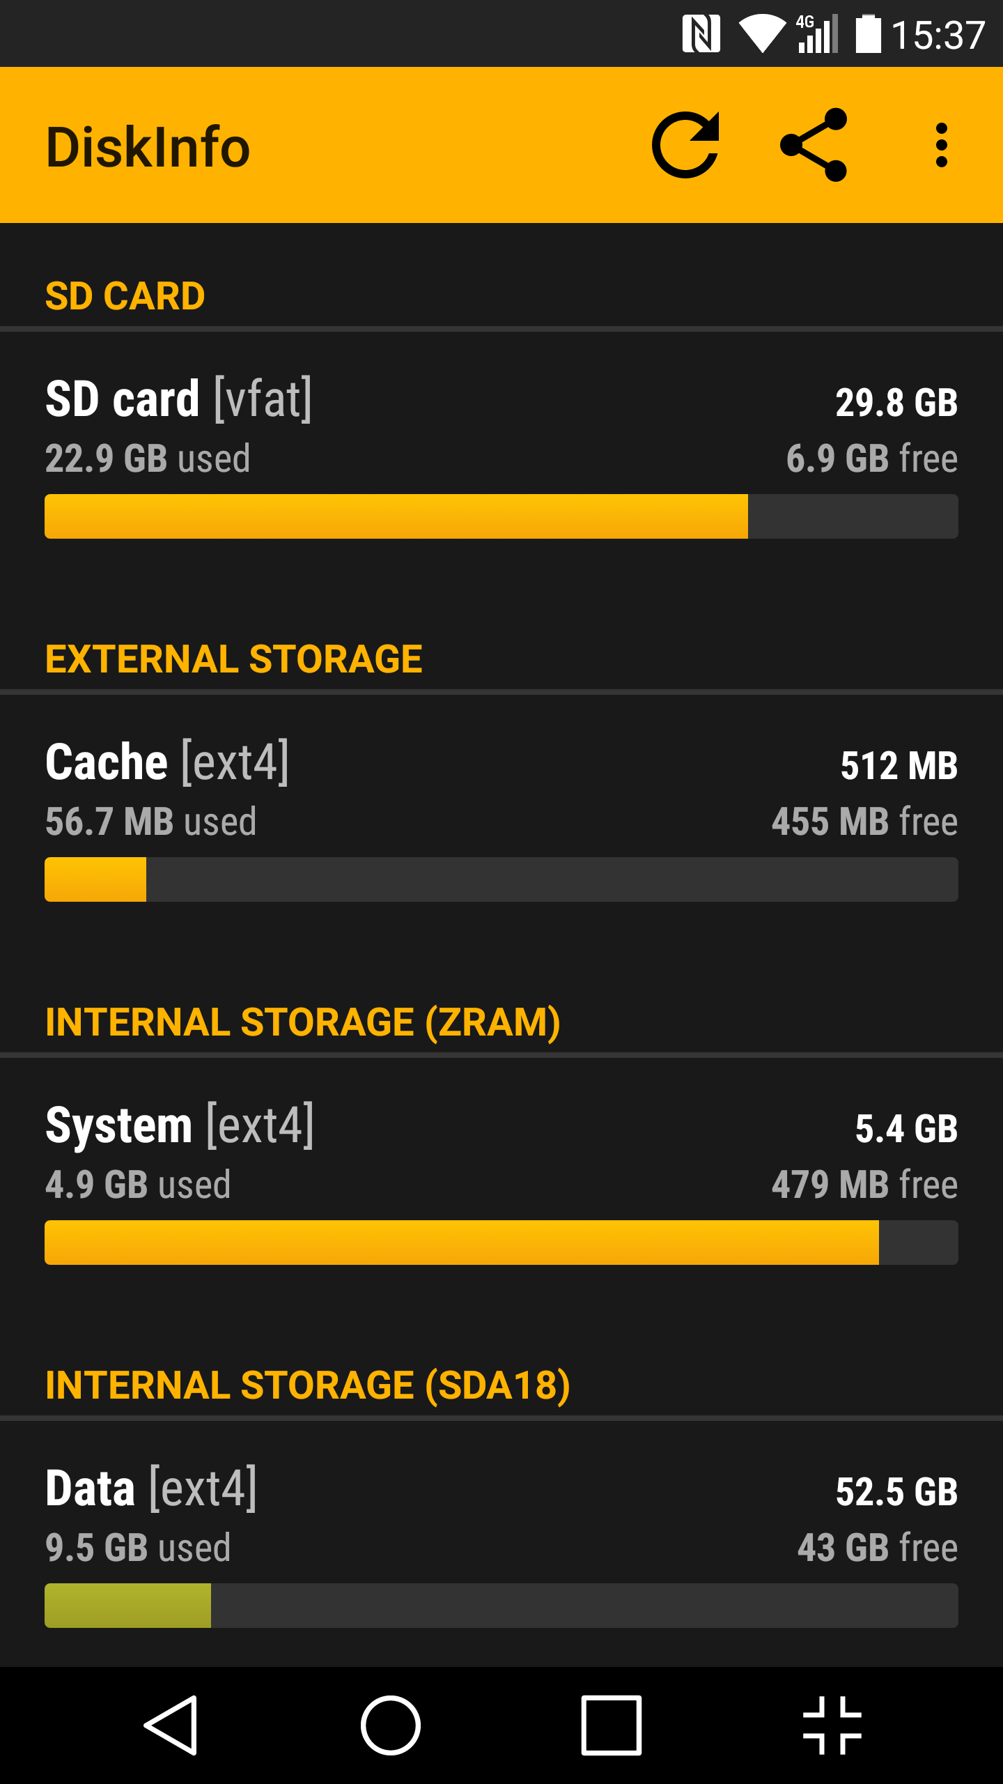
Task: Open the System [ext4] partition details
Action: coord(501,1183)
